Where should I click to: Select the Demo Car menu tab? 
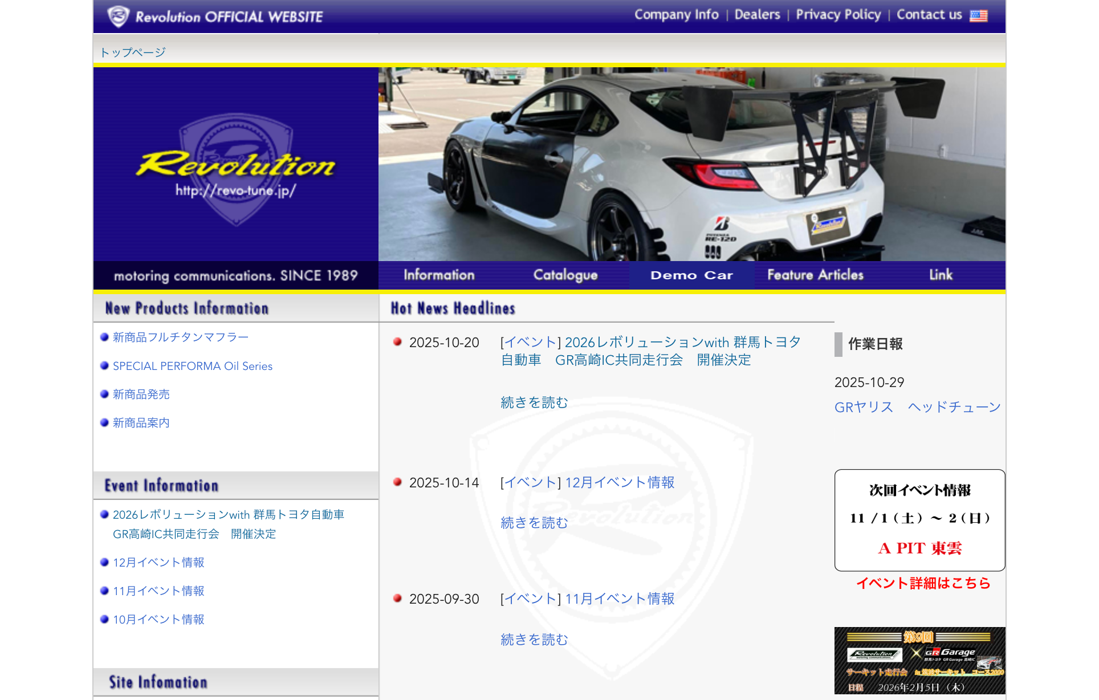691,275
